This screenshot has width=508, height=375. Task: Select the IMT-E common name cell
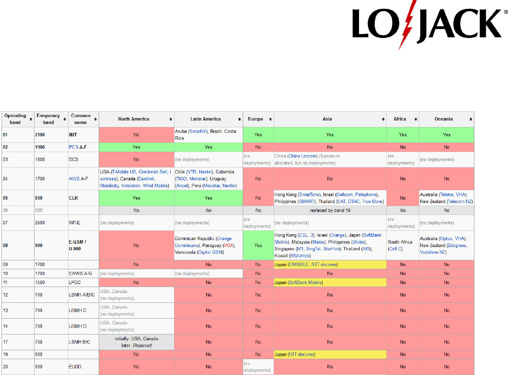[83, 223]
